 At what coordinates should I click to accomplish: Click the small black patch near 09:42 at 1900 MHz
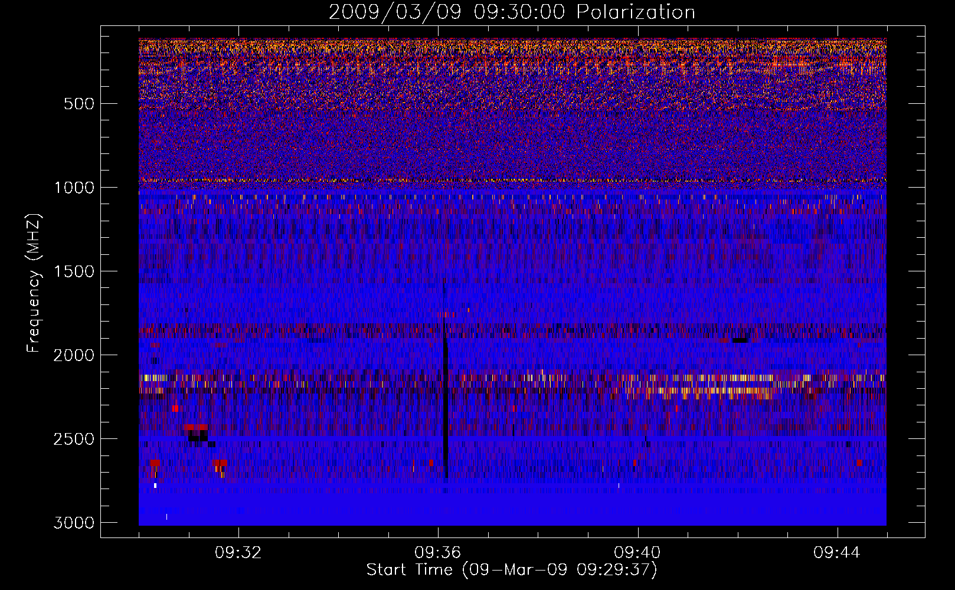click(740, 340)
